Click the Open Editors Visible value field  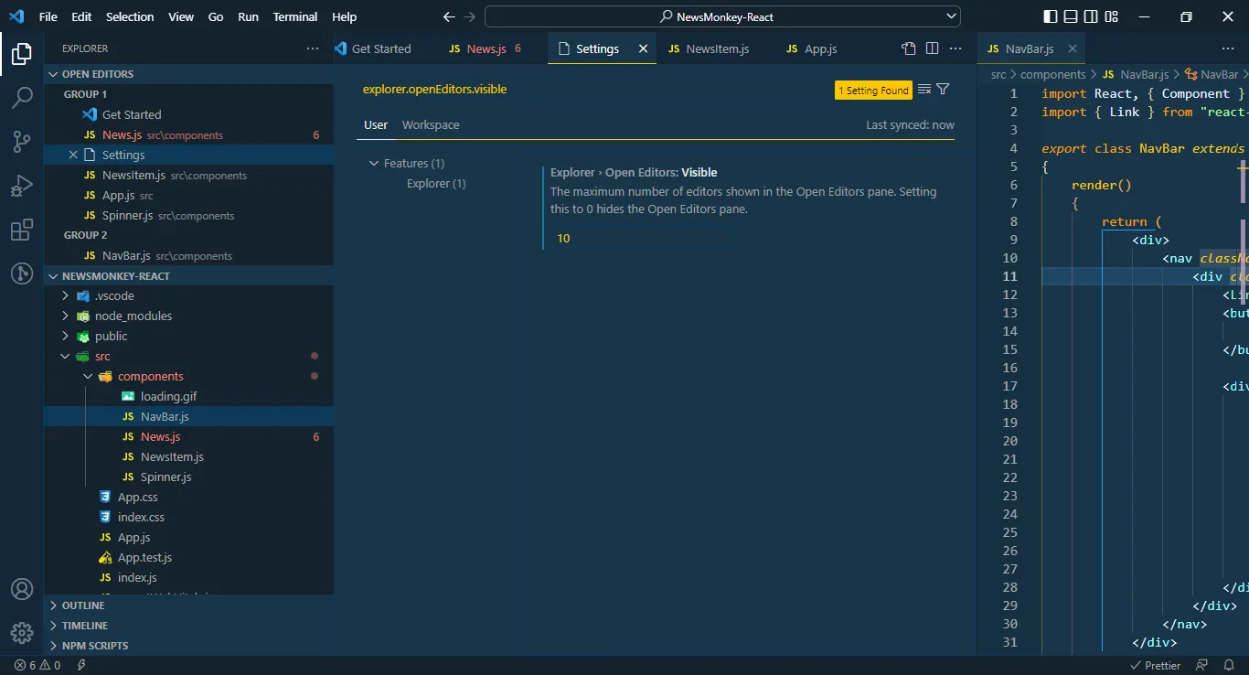(x=642, y=239)
